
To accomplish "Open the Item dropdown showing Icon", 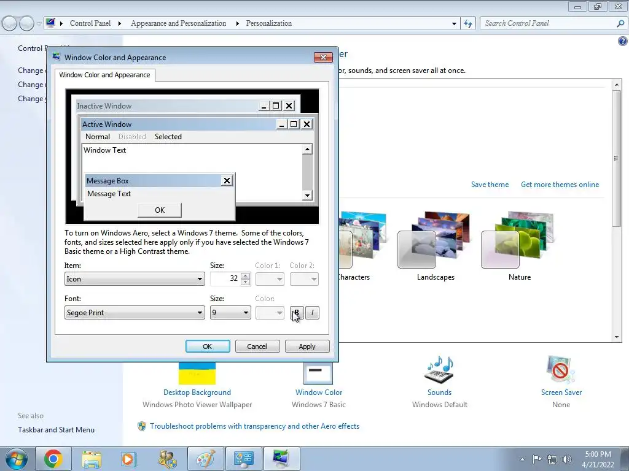I will coord(135,279).
